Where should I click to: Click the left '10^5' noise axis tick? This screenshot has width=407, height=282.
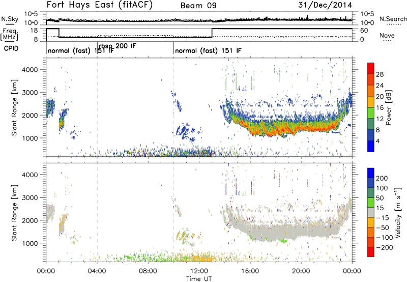tap(31, 14)
